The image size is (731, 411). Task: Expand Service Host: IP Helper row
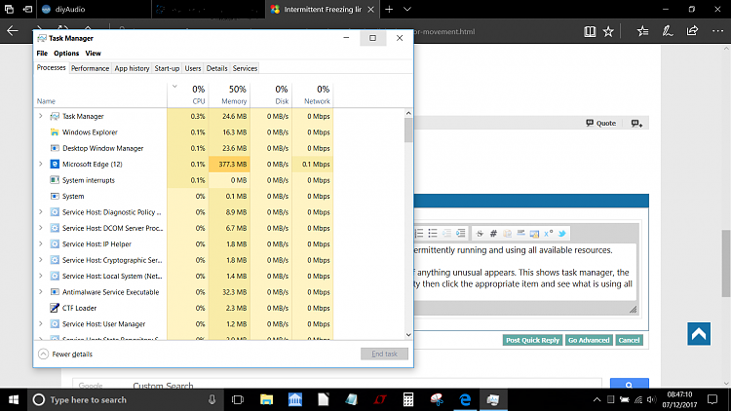(40, 244)
